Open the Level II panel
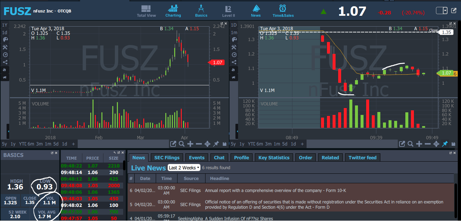 (x=229, y=11)
